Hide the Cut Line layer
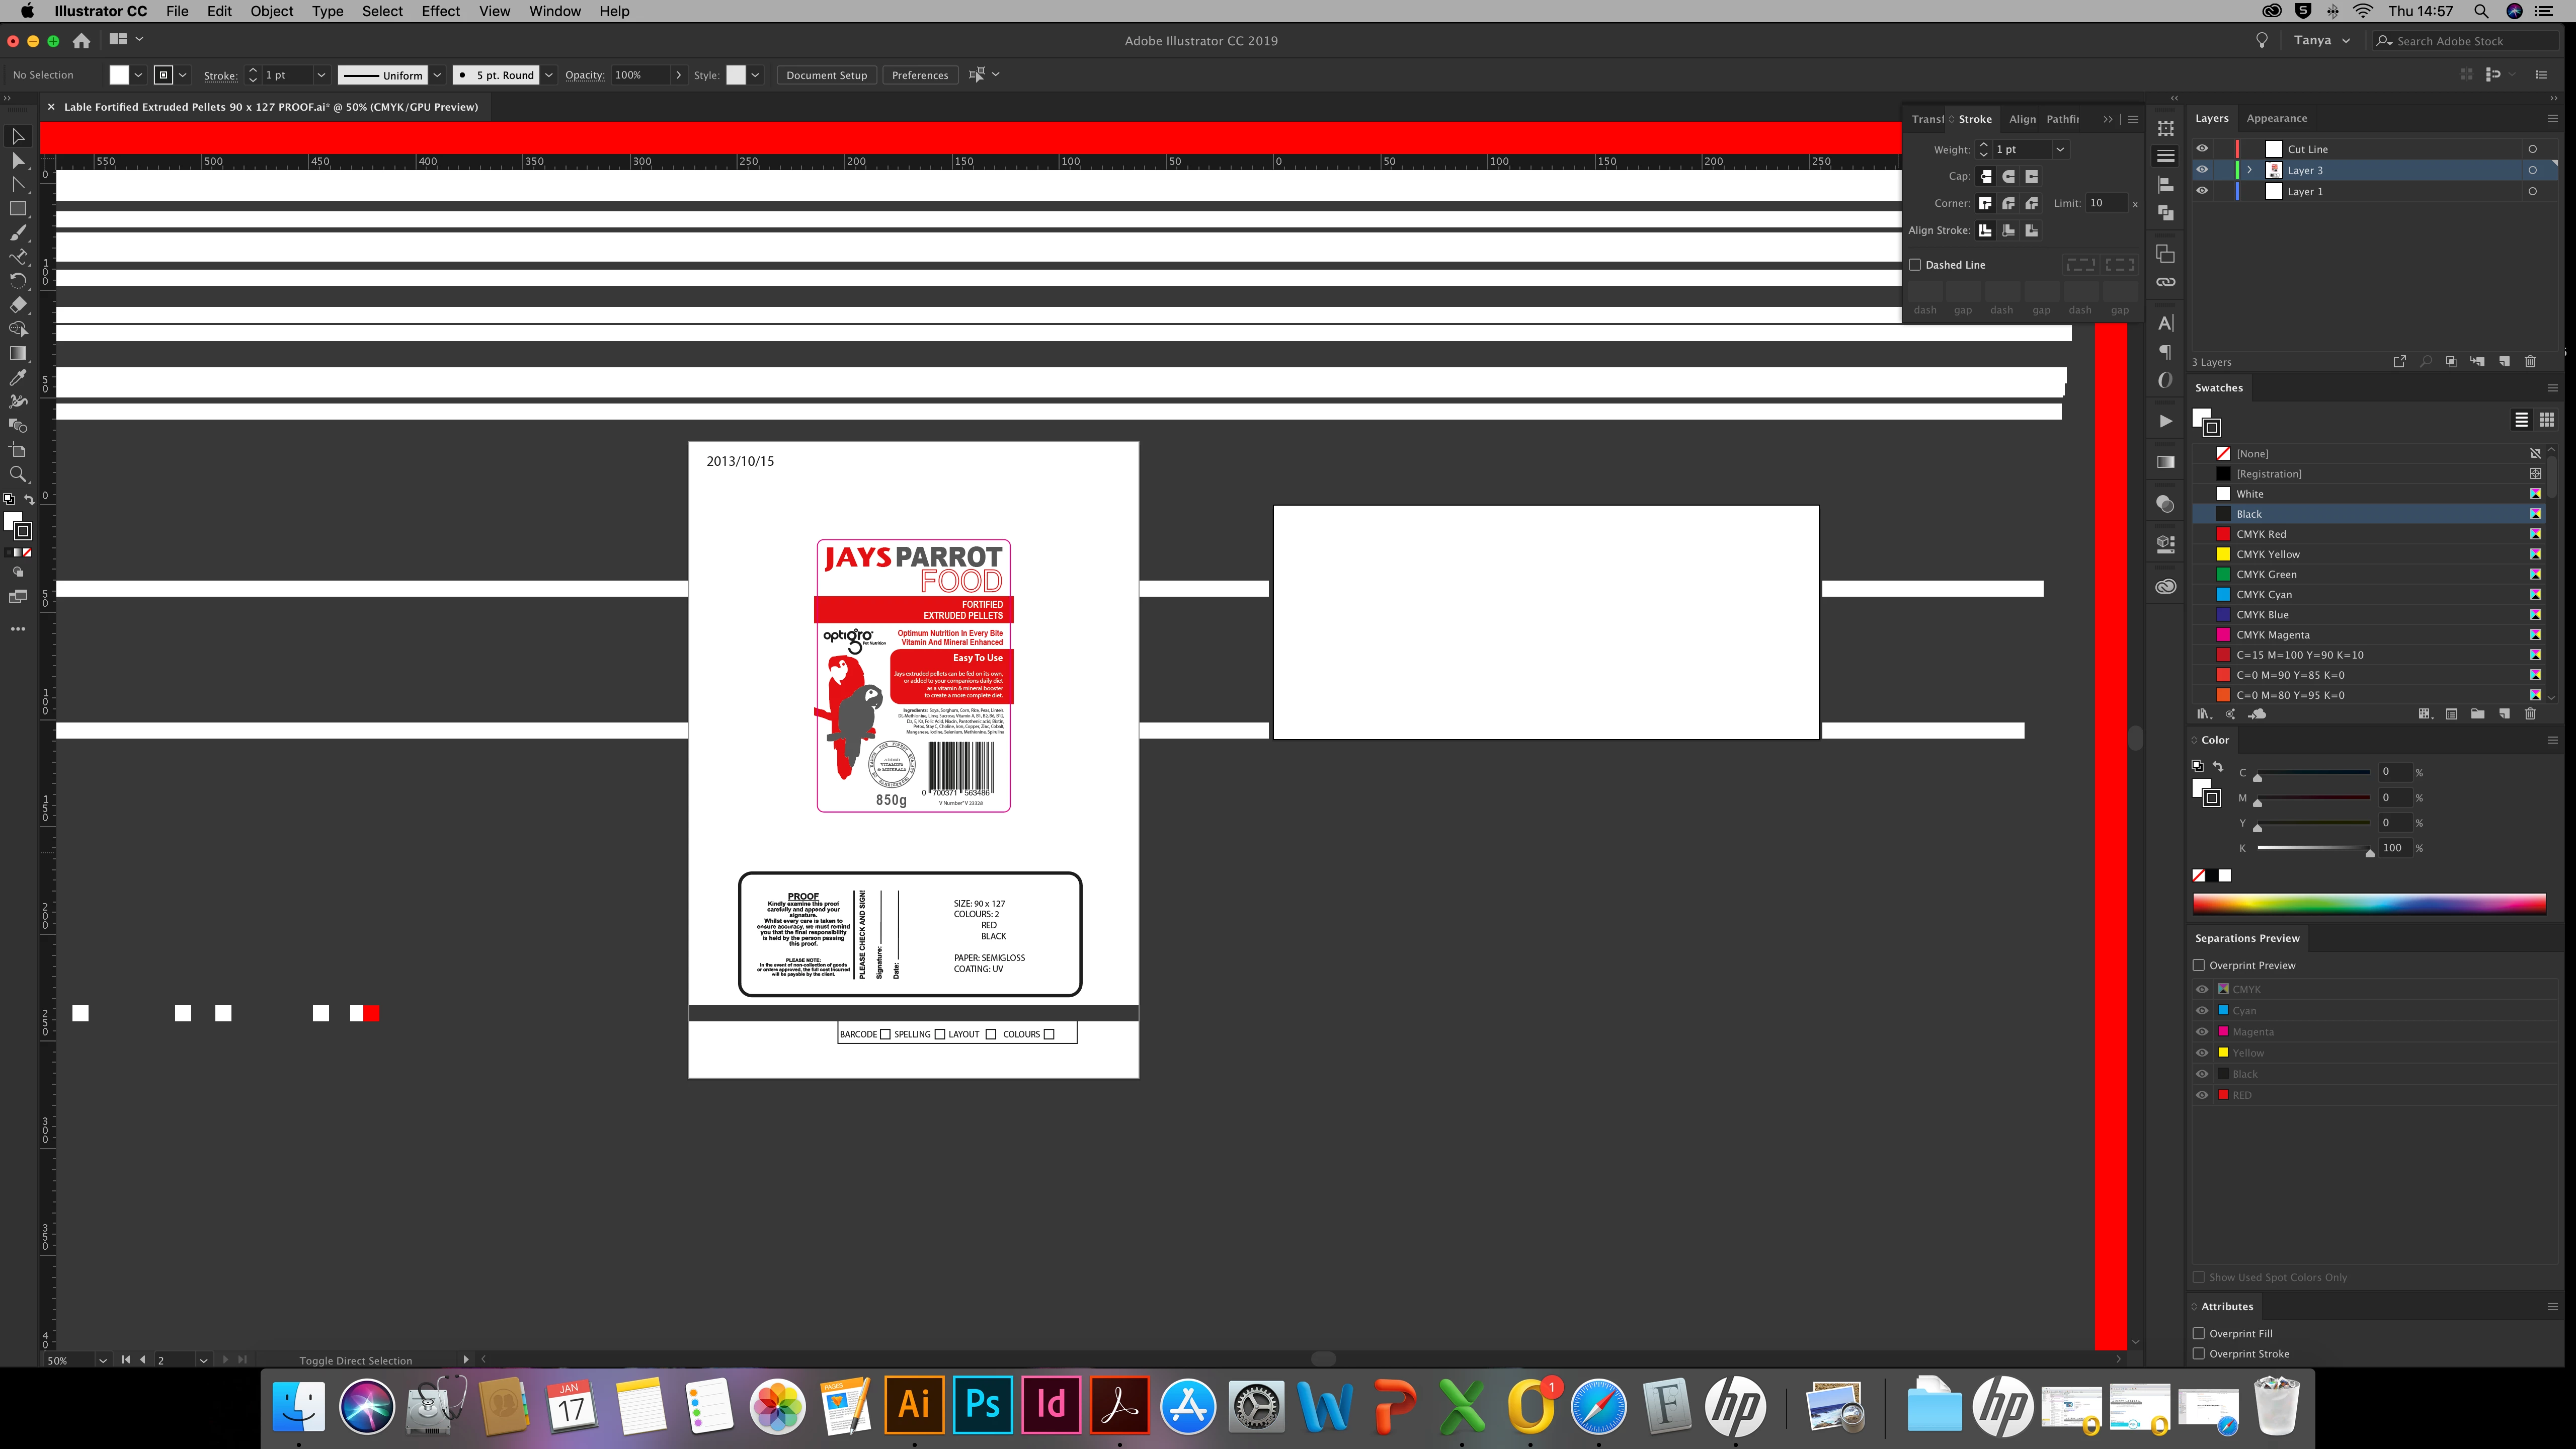Viewport: 2576px width, 1449px height. tap(2202, 149)
